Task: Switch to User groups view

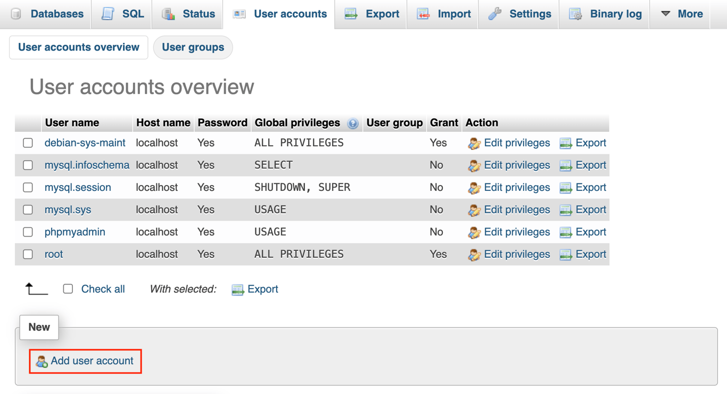Action: point(193,47)
